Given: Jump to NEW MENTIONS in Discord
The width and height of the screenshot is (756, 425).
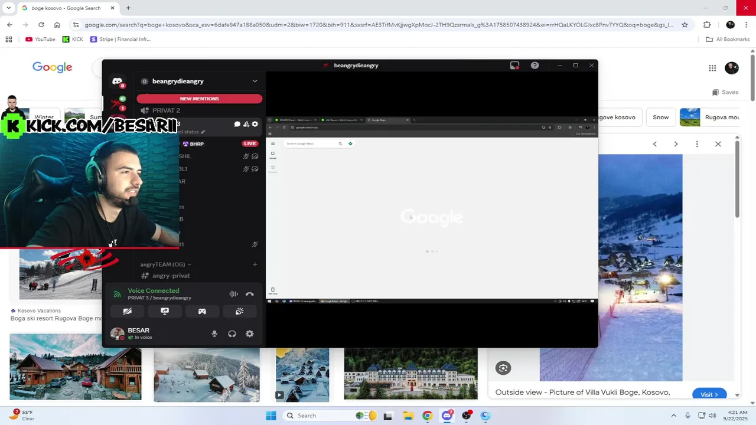Looking at the screenshot, I should pos(199,99).
